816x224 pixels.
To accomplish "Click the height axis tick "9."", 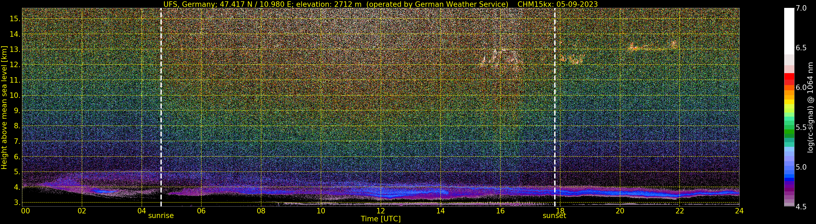I will tap(17, 111).
